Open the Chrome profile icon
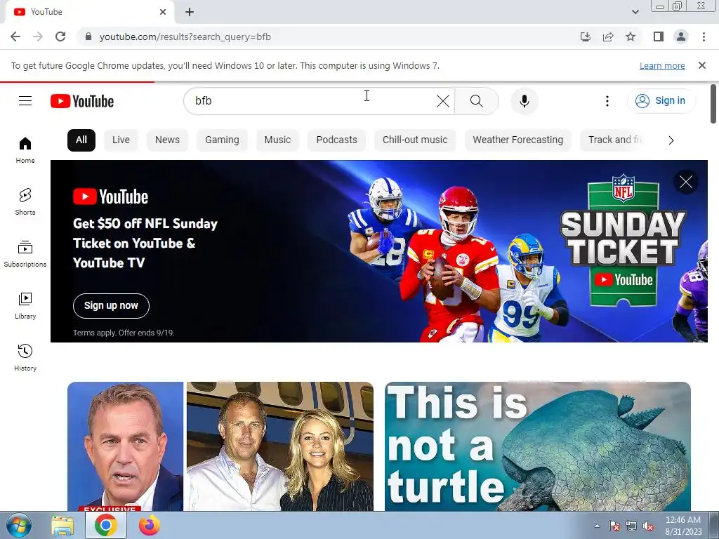 pyautogui.click(x=681, y=36)
